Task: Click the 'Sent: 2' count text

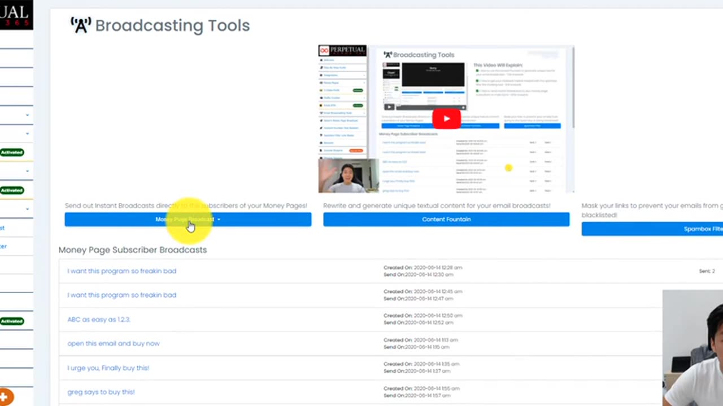Action: (x=707, y=271)
